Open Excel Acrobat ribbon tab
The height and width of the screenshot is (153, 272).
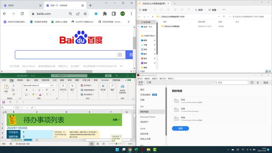click(x=105, y=80)
